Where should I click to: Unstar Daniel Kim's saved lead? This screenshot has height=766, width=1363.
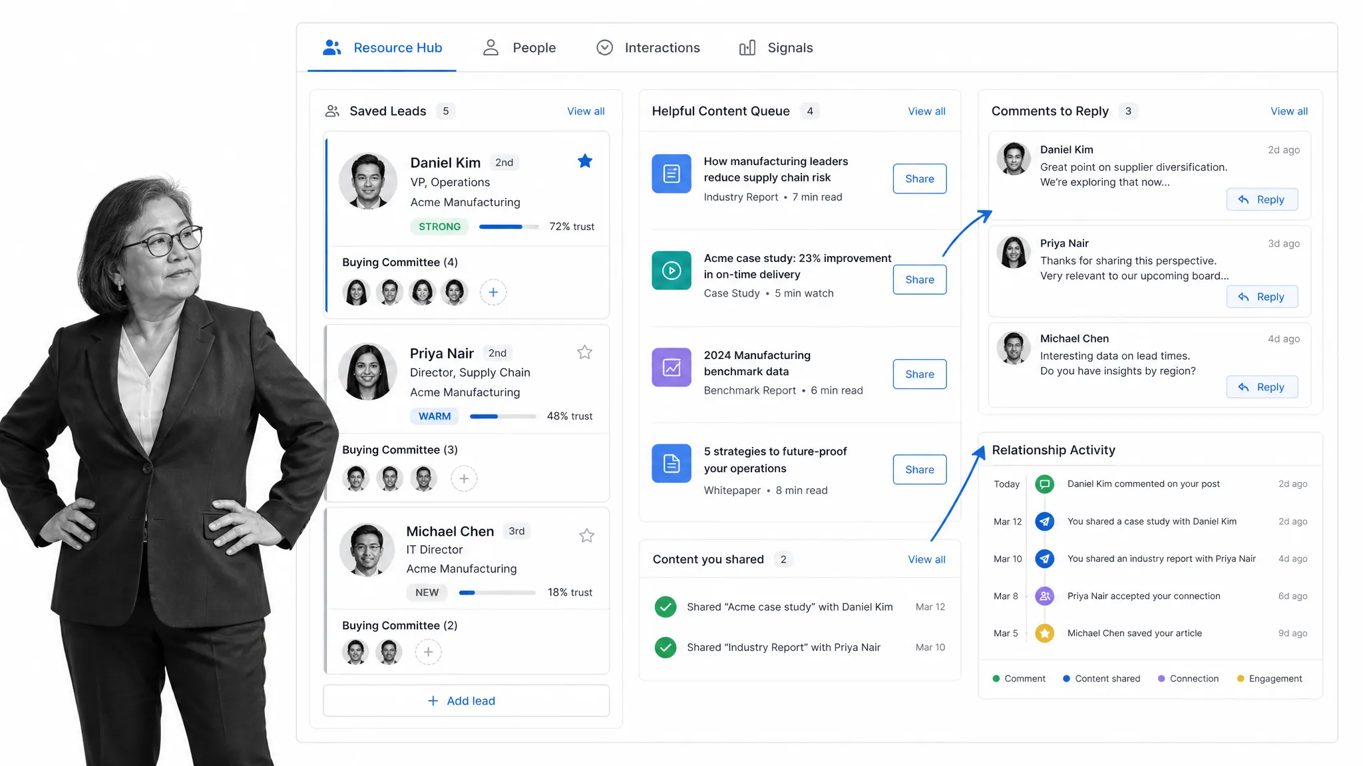(x=585, y=161)
